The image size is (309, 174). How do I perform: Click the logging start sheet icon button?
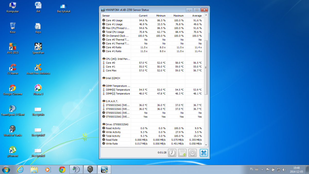[x=182, y=153]
